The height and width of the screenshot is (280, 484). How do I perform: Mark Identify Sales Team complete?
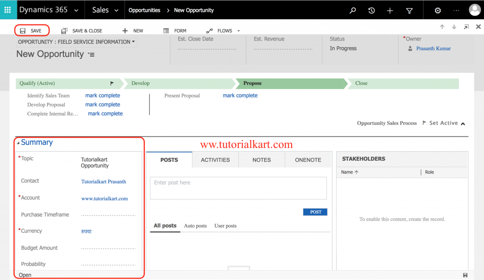click(103, 95)
